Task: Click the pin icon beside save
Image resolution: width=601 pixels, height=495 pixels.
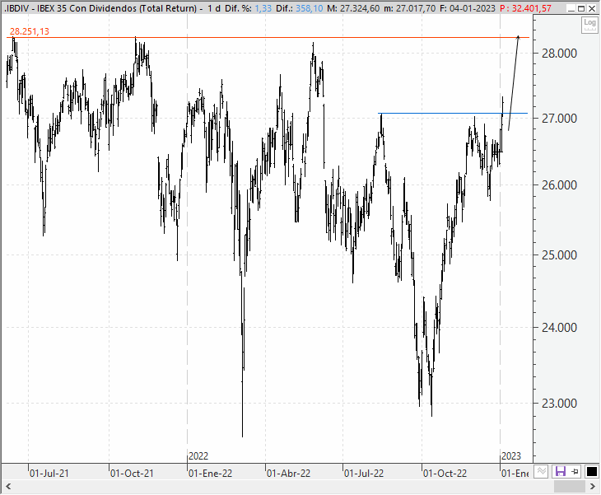Action: click(575, 472)
